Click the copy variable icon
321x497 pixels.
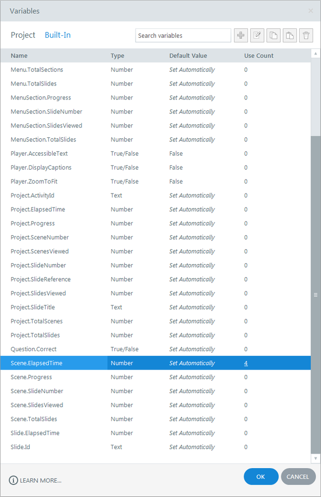[x=273, y=35]
